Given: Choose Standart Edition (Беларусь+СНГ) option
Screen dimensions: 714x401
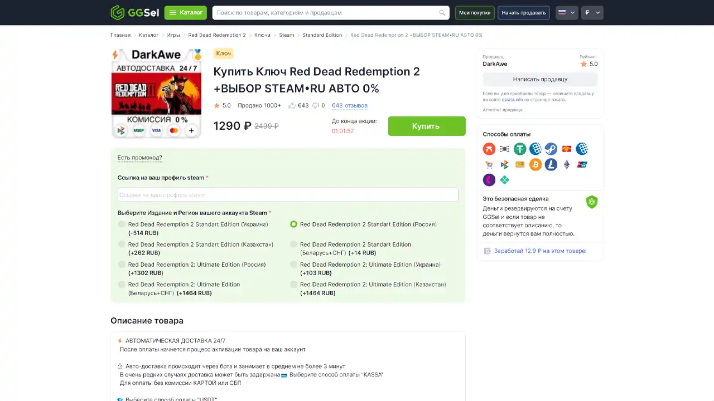Looking at the screenshot, I should coord(293,244).
